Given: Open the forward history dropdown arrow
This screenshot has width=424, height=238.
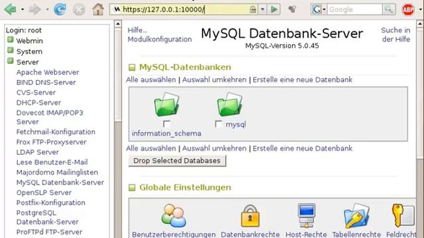Looking at the screenshot, I should coord(47,9).
